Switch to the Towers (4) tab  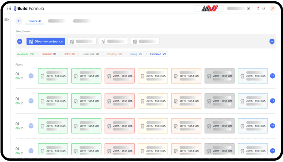click(x=34, y=21)
